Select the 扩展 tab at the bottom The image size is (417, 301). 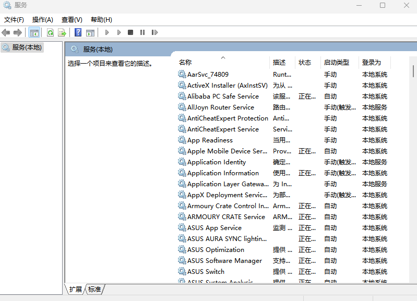[76, 289]
